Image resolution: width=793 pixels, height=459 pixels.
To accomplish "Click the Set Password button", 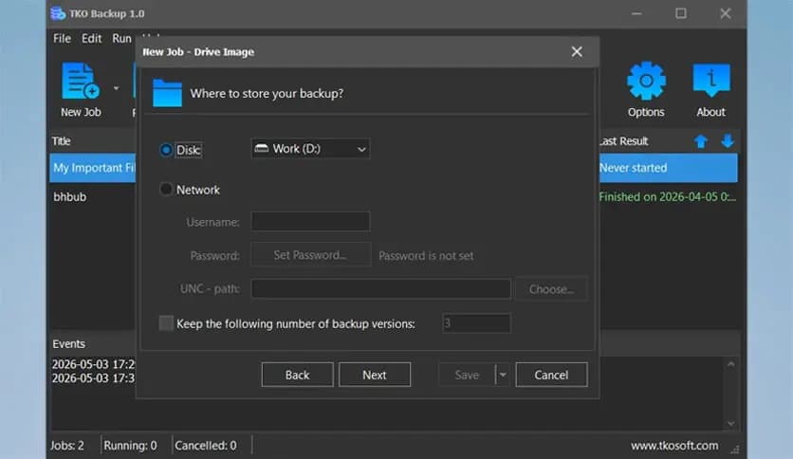I will click(x=310, y=255).
